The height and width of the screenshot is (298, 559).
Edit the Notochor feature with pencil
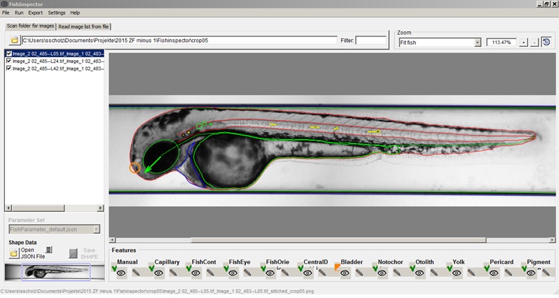(x=397, y=273)
